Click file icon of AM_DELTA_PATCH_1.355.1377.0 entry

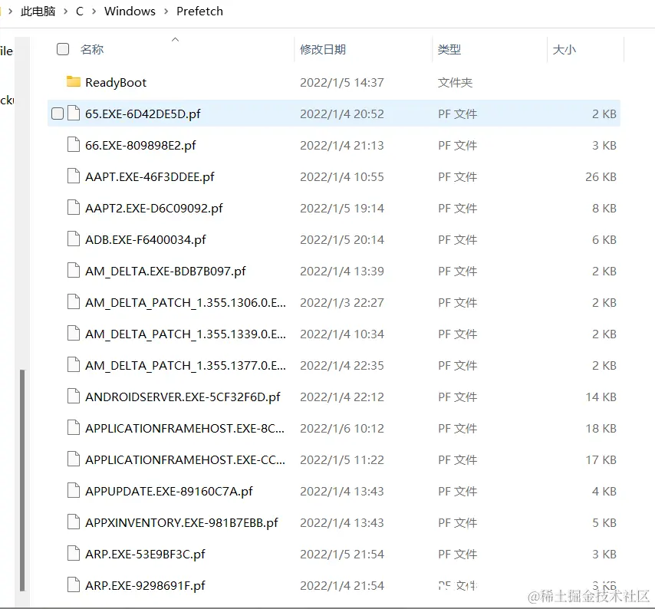(x=74, y=364)
